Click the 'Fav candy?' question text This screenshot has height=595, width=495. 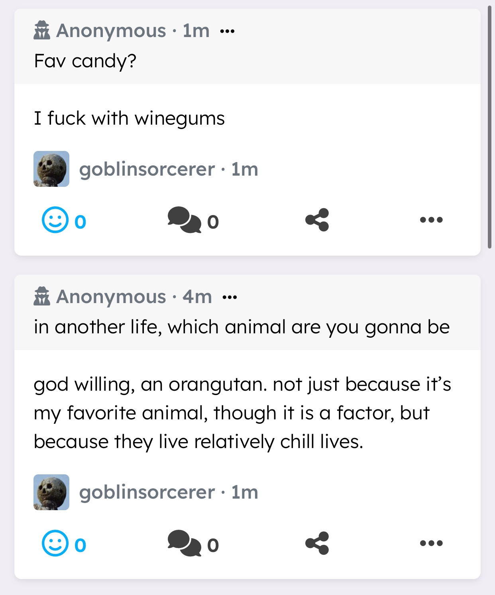point(85,61)
